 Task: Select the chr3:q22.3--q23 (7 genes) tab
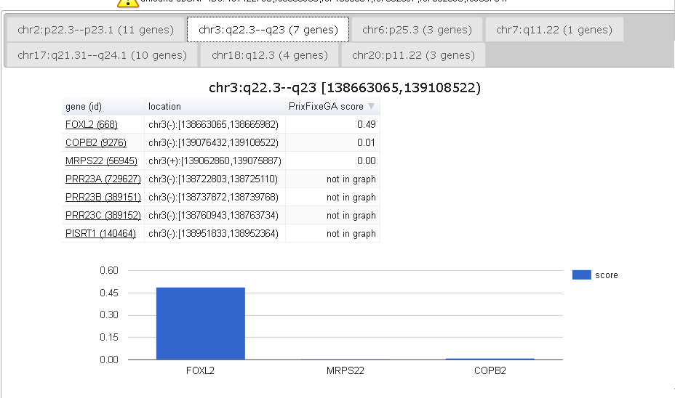[x=268, y=30]
